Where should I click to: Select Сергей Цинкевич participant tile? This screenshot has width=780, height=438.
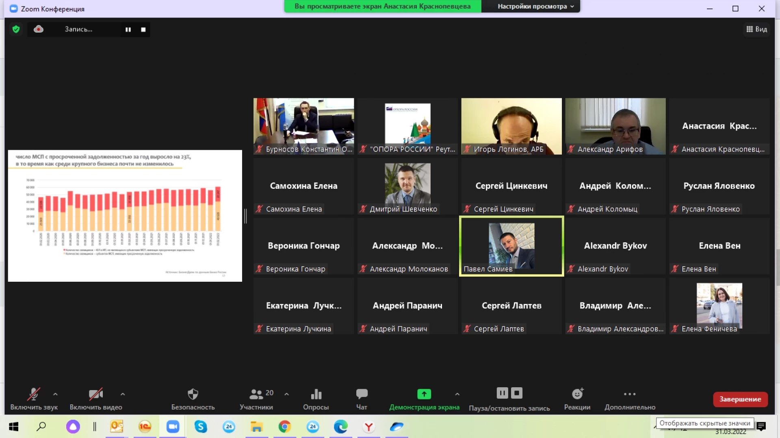(x=511, y=186)
